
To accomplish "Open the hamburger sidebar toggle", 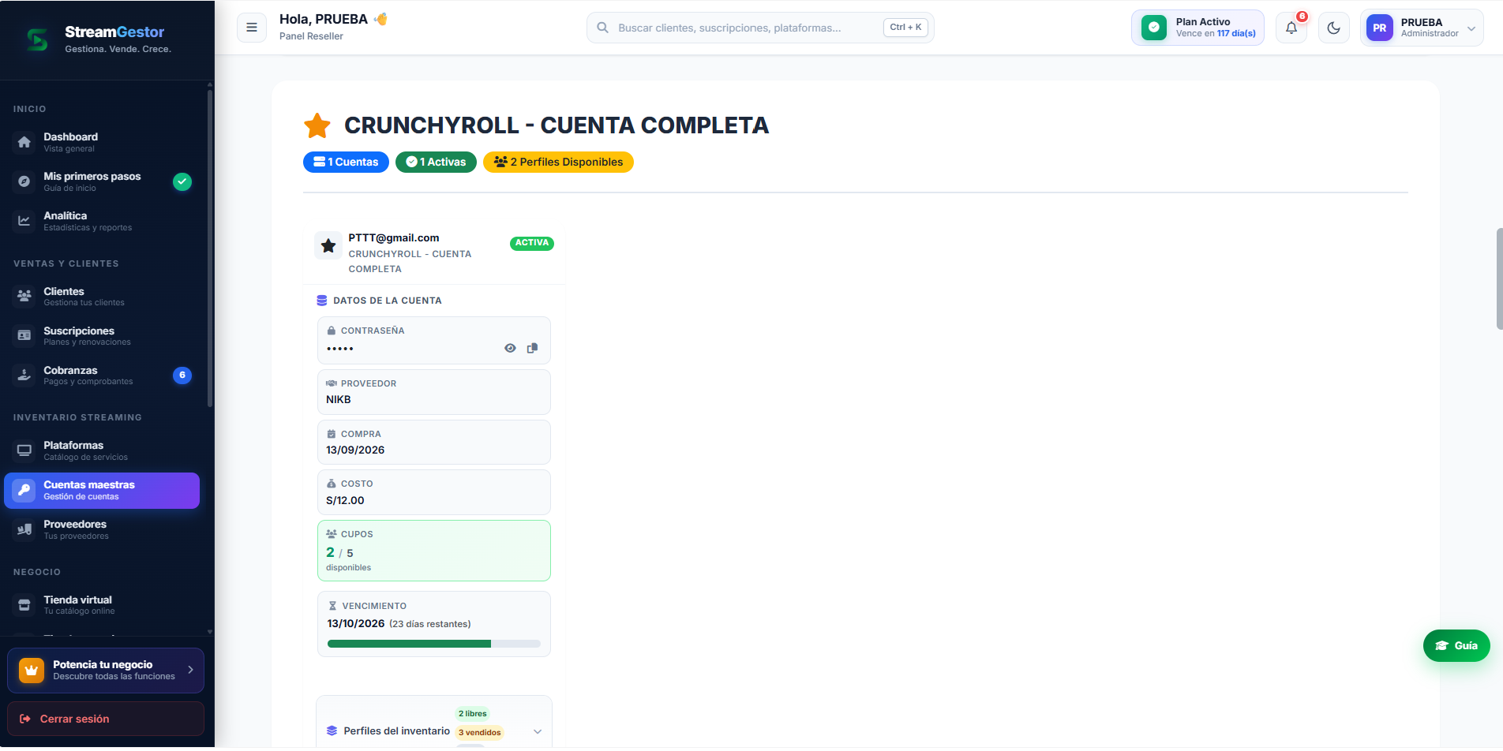I will coord(252,28).
